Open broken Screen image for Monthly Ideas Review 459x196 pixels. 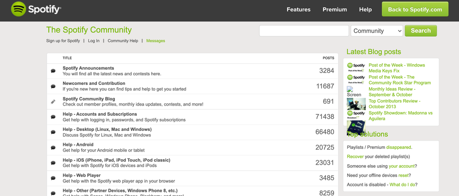point(354,91)
